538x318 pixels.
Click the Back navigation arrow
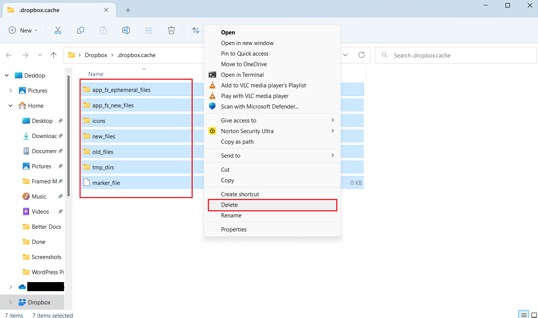[x=9, y=55]
